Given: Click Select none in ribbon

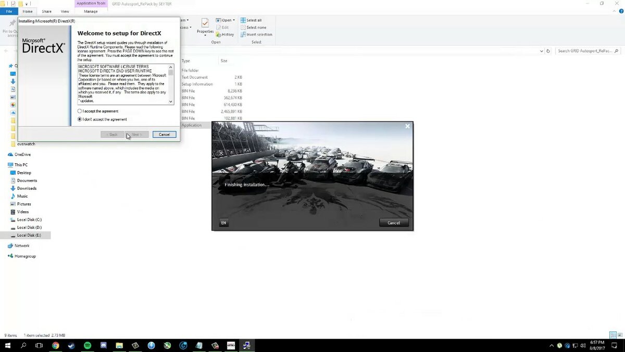Looking at the screenshot, I should coord(253,27).
